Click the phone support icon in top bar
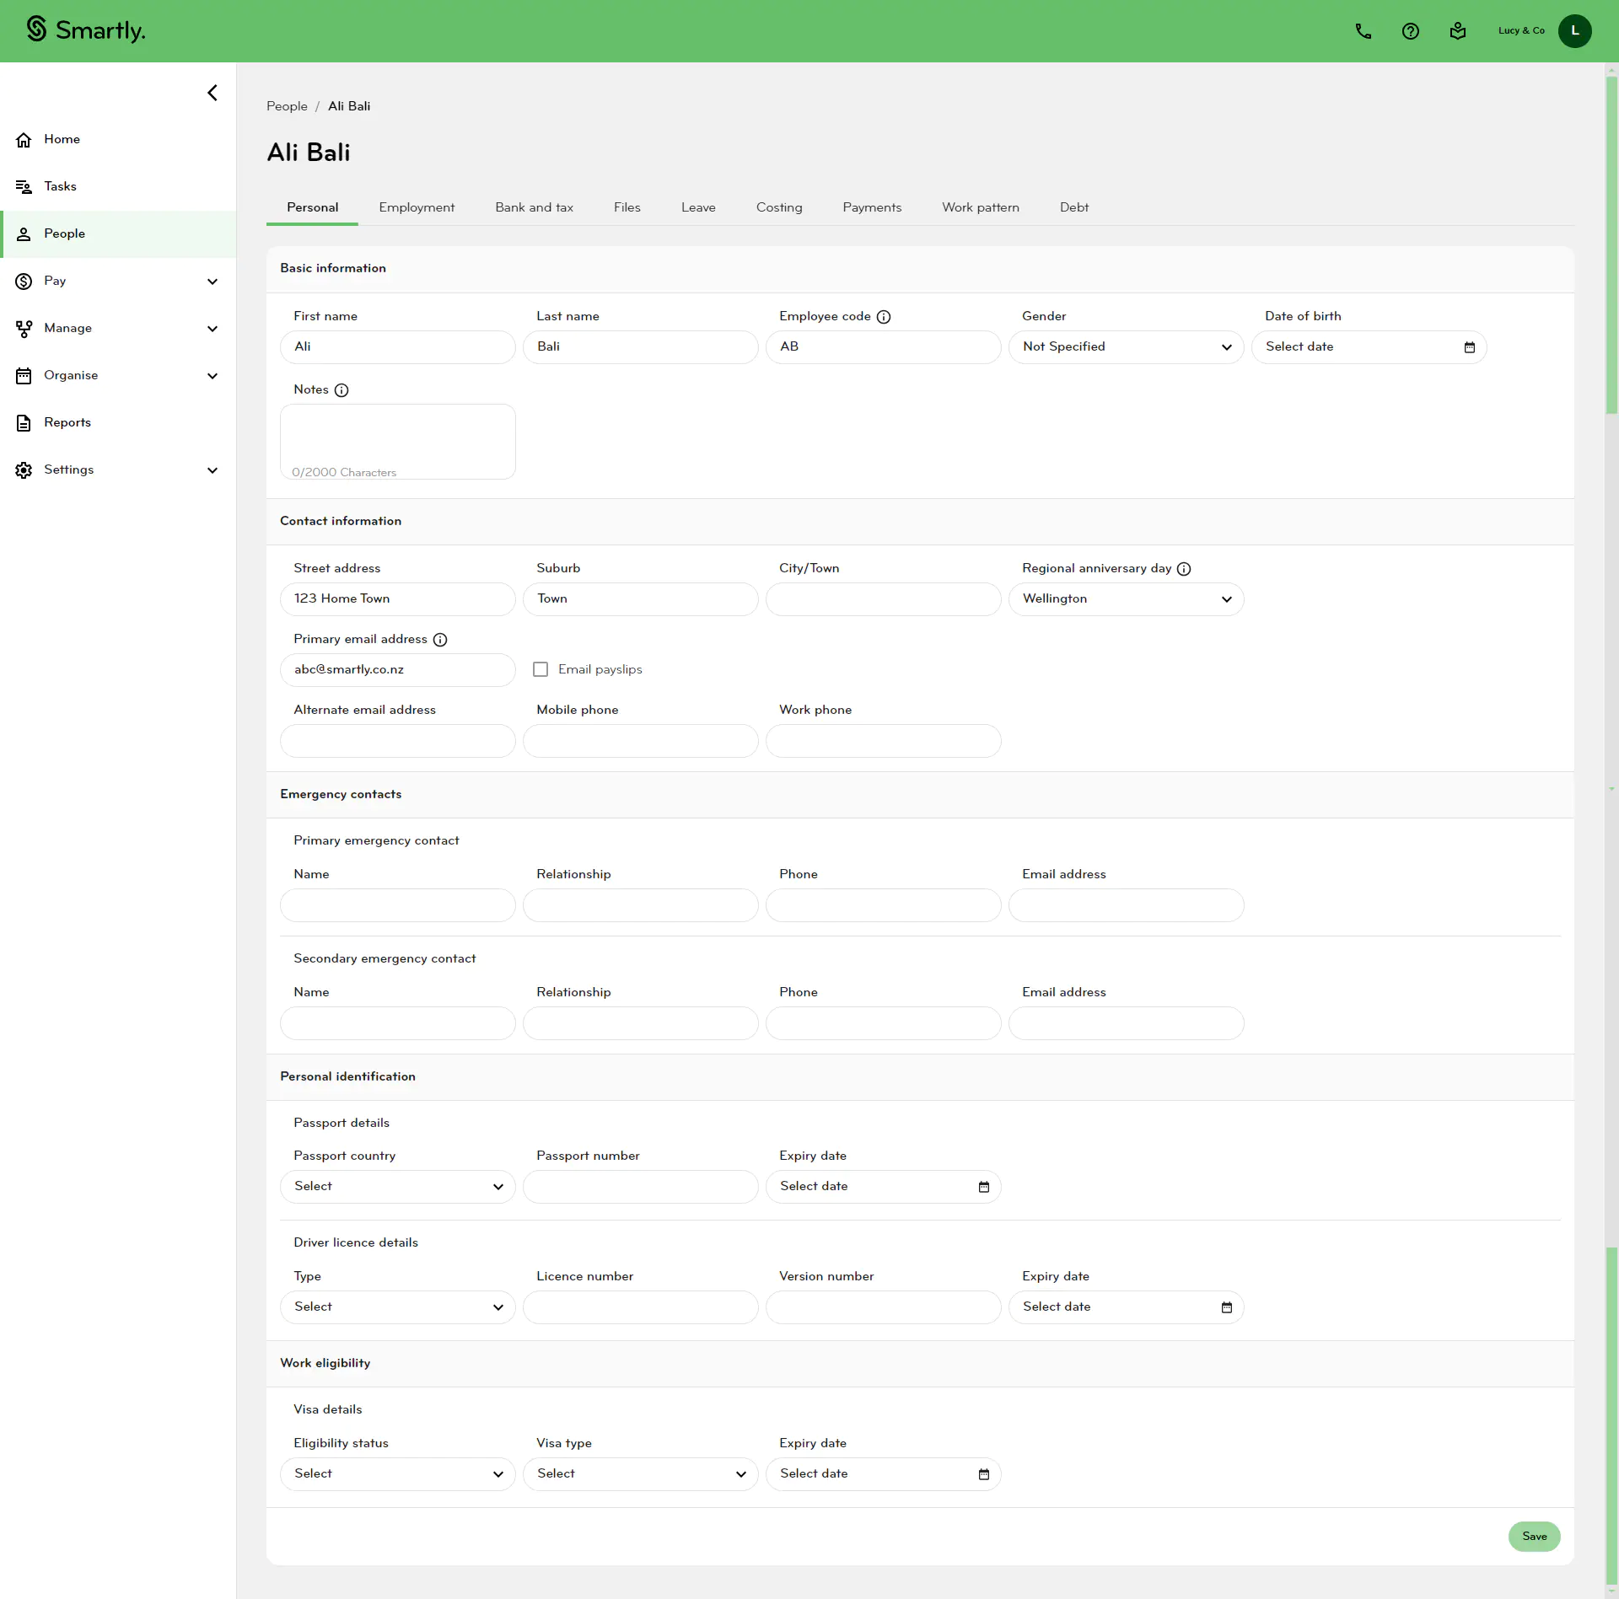1619x1599 pixels. (1363, 30)
